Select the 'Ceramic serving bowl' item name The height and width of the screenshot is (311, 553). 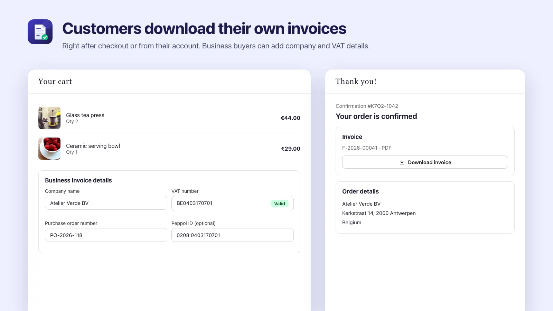pyautogui.click(x=93, y=146)
